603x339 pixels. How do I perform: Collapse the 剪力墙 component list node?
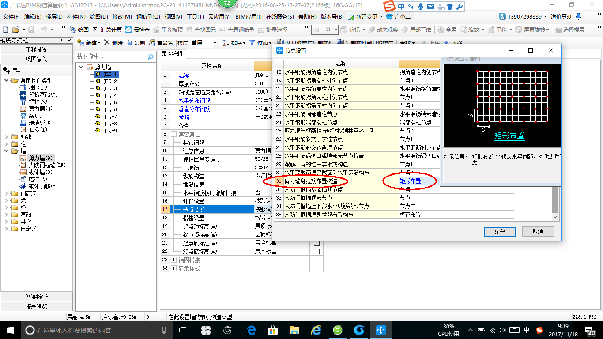click(x=81, y=67)
